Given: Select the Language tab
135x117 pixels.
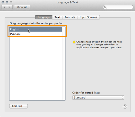Looking at the screenshot, I should (x=44, y=17).
